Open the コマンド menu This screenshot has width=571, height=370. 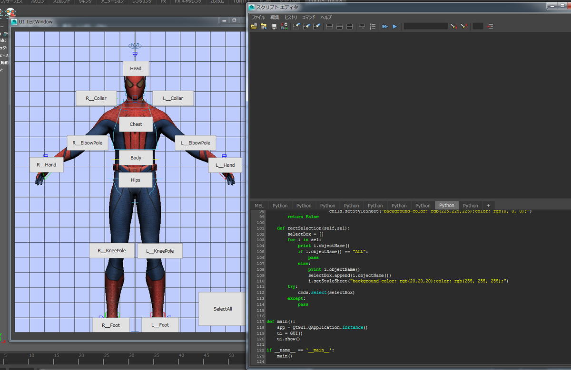[x=308, y=17]
